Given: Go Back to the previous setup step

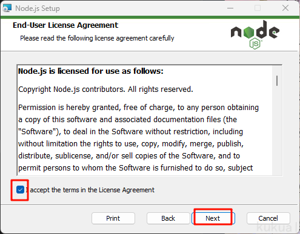Looking at the screenshot, I should tap(168, 218).
